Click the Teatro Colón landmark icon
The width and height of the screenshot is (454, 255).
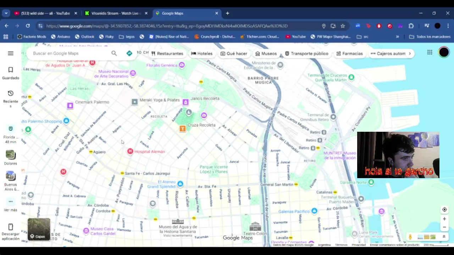coord(255,227)
